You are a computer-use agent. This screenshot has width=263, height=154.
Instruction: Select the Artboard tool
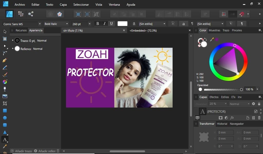(x=5, y=39)
